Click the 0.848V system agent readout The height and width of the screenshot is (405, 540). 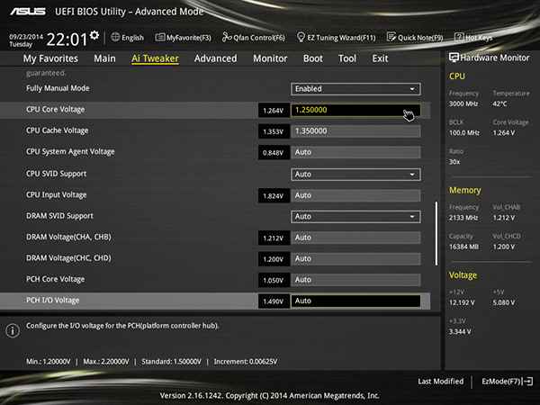[274, 153]
